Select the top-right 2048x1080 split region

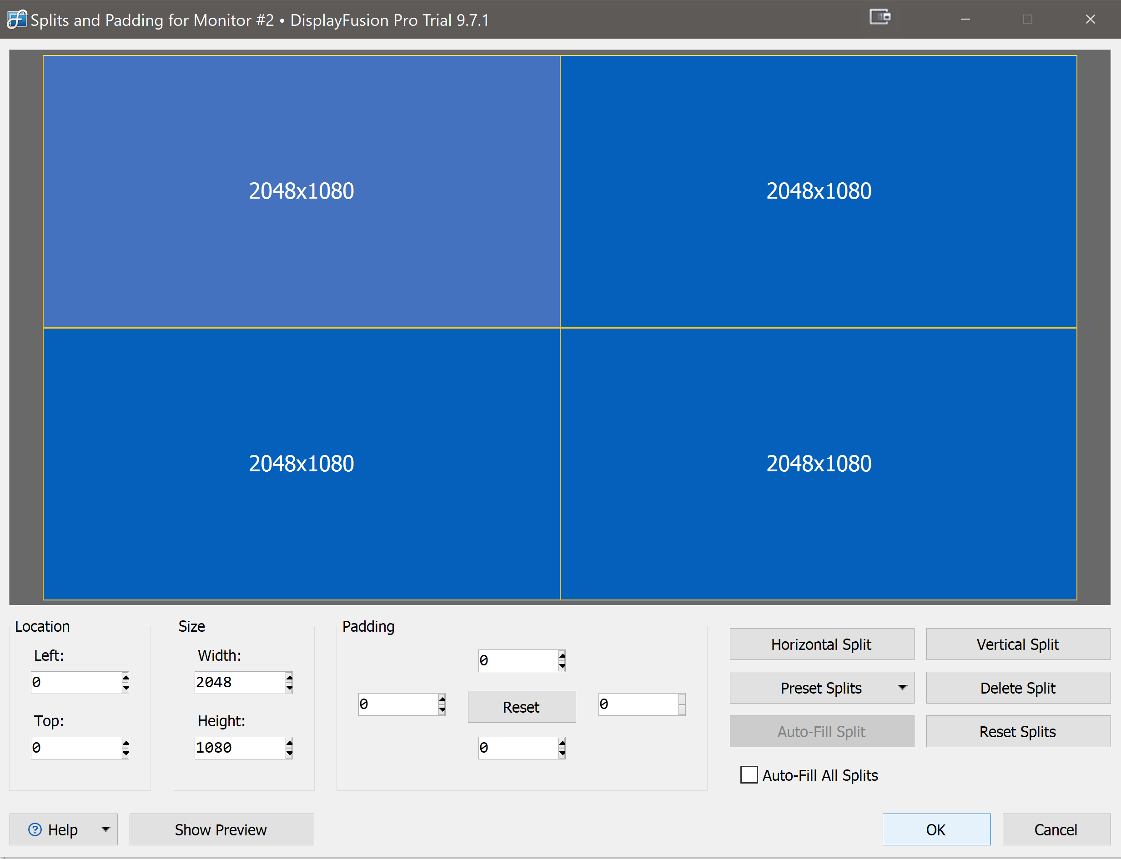[819, 191]
